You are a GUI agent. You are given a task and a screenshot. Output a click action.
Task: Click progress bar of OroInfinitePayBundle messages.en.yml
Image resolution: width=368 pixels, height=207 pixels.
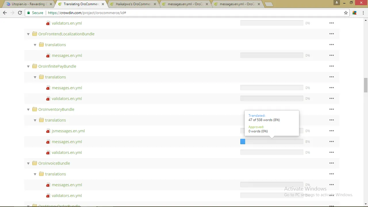tap(272, 88)
